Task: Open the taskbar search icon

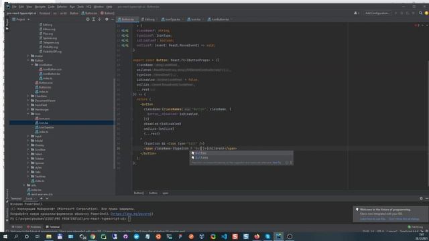Action: pos(16,236)
